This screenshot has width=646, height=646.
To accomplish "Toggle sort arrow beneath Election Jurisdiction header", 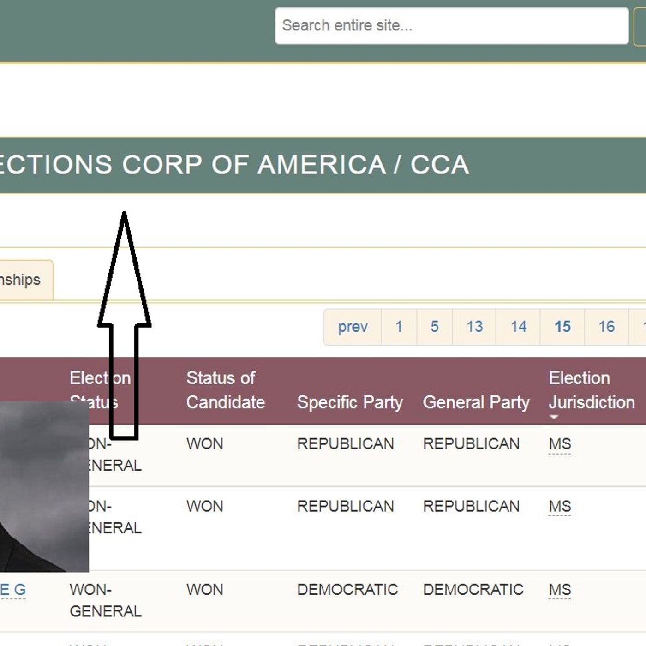I will click(554, 417).
